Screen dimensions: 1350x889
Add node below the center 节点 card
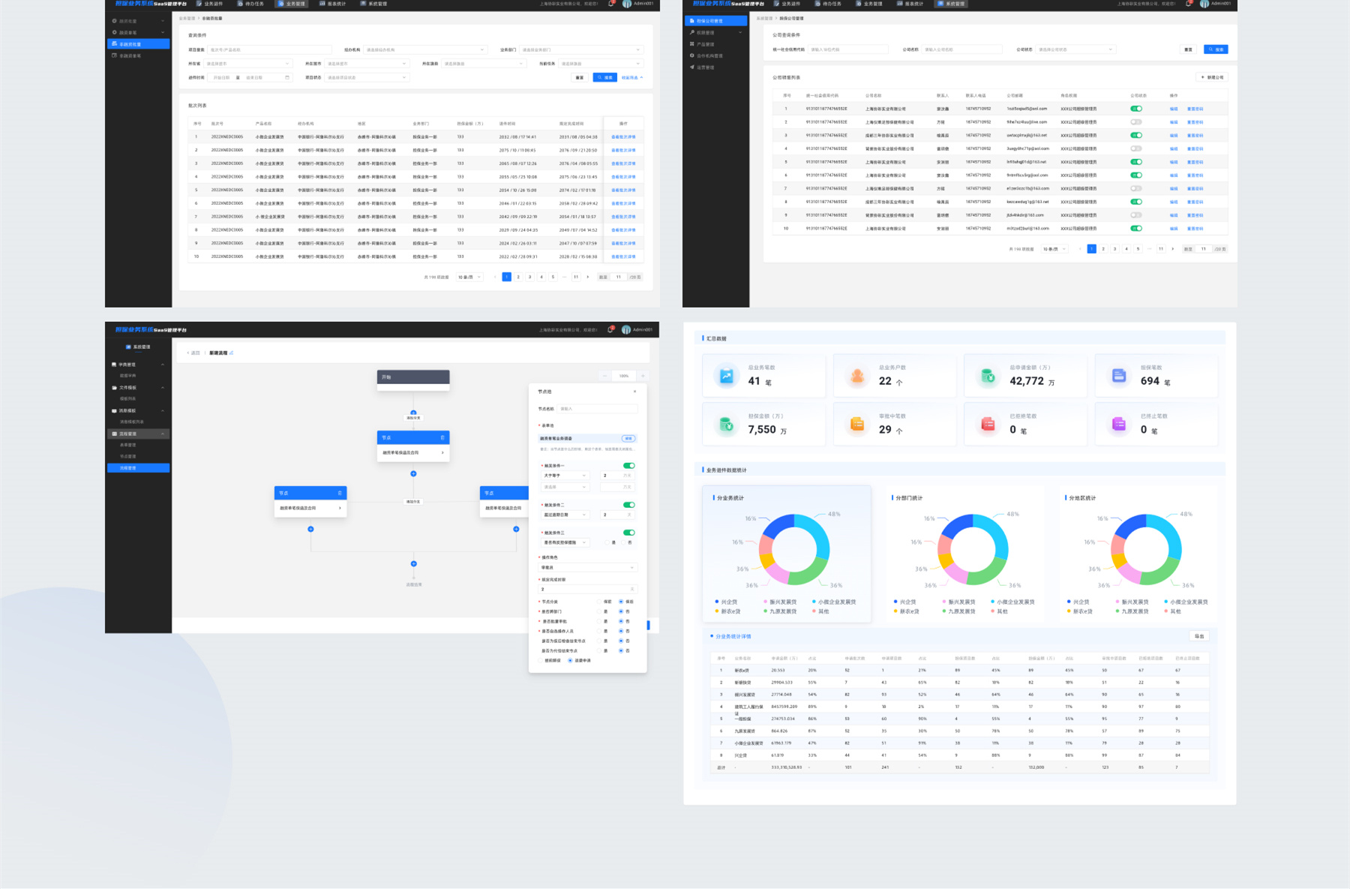(x=413, y=473)
